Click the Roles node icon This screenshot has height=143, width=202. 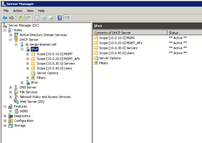10,30
